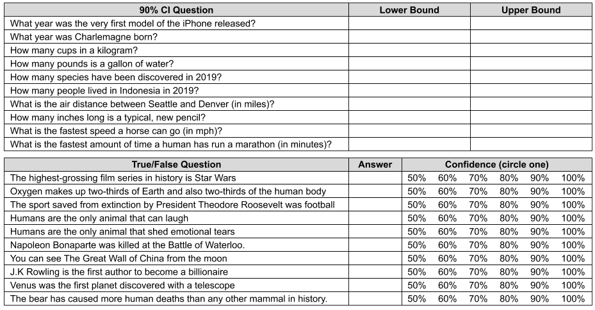
Task: Click Answer cell for Star Wars question
Action: pyautogui.click(x=375, y=178)
